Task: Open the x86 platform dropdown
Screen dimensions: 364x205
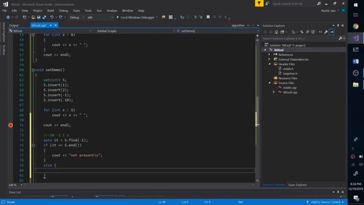Action: point(100,17)
